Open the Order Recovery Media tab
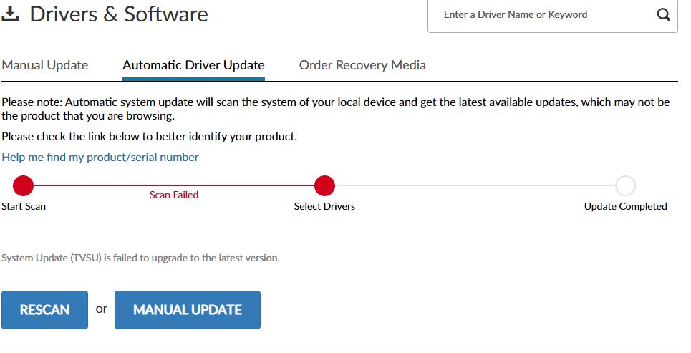 362,65
